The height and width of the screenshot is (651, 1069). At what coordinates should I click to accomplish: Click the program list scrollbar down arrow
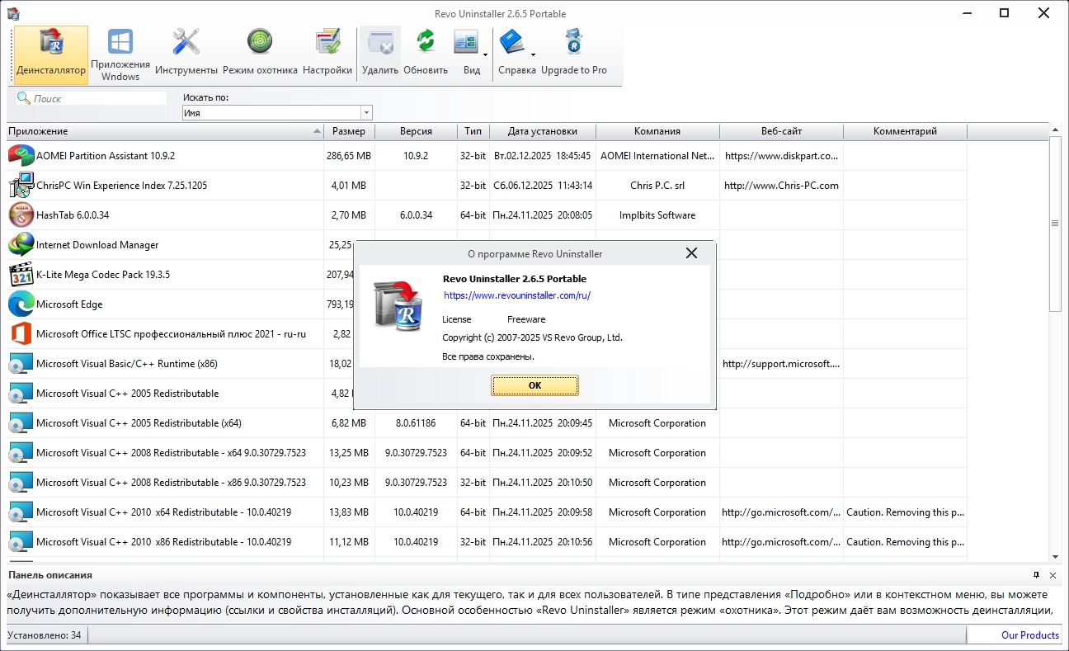click(x=1055, y=557)
